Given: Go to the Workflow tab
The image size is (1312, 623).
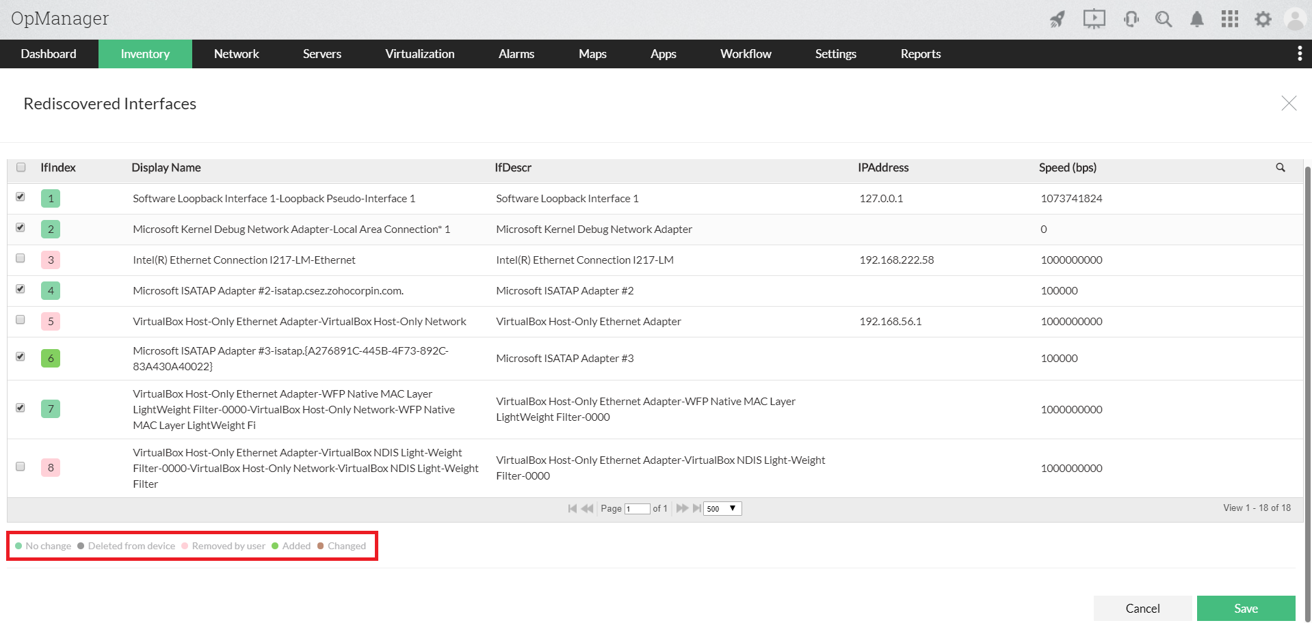Looking at the screenshot, I should coord(746,54).
